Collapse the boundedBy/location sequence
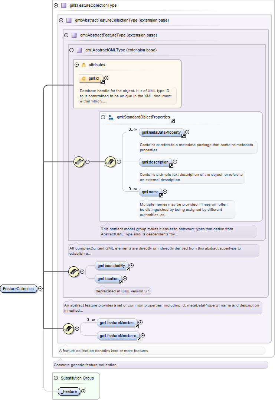 click(82, 272)
